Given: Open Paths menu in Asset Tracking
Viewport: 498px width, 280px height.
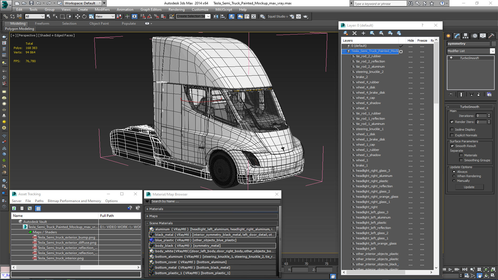Looking at the screenshot, I should (39, 201).
